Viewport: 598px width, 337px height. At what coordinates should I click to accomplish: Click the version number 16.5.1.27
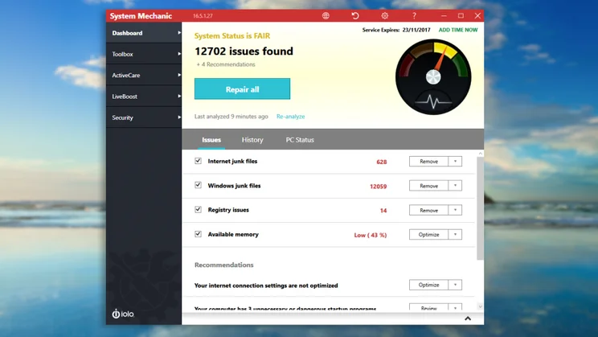pyautogui.click(x=203, y=16)
